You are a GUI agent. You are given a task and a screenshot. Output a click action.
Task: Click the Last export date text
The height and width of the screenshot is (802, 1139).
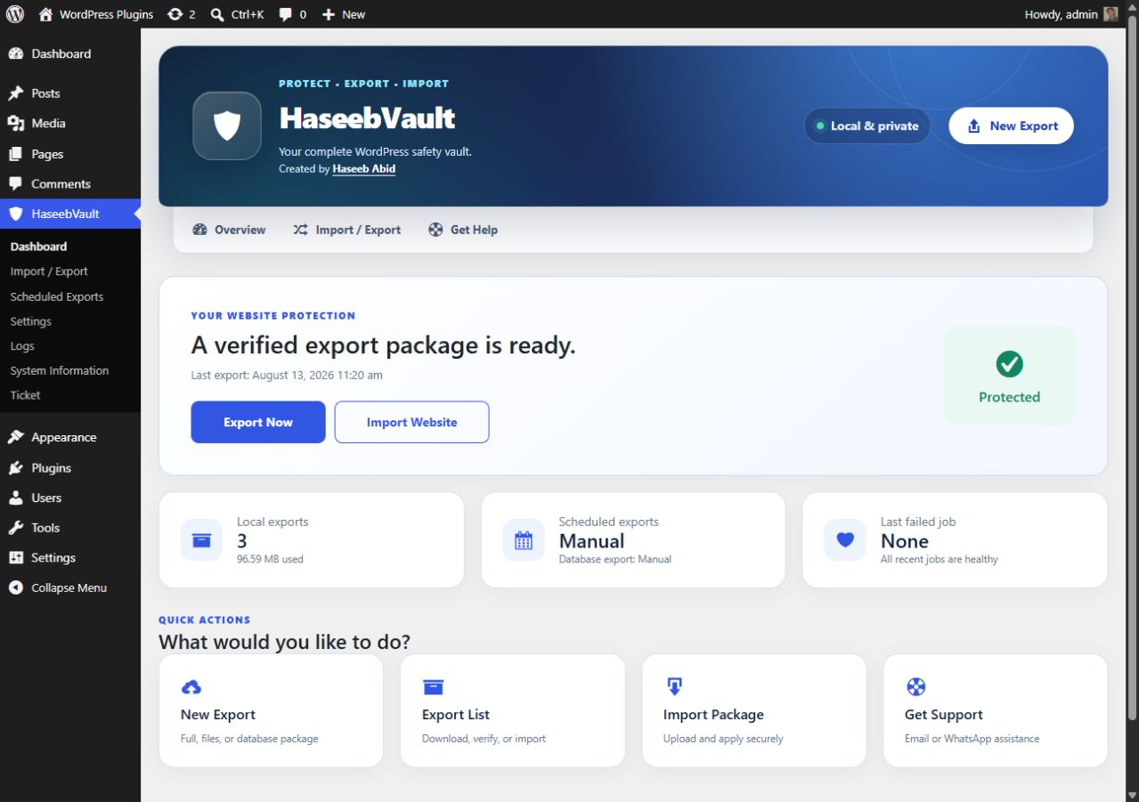287,376
